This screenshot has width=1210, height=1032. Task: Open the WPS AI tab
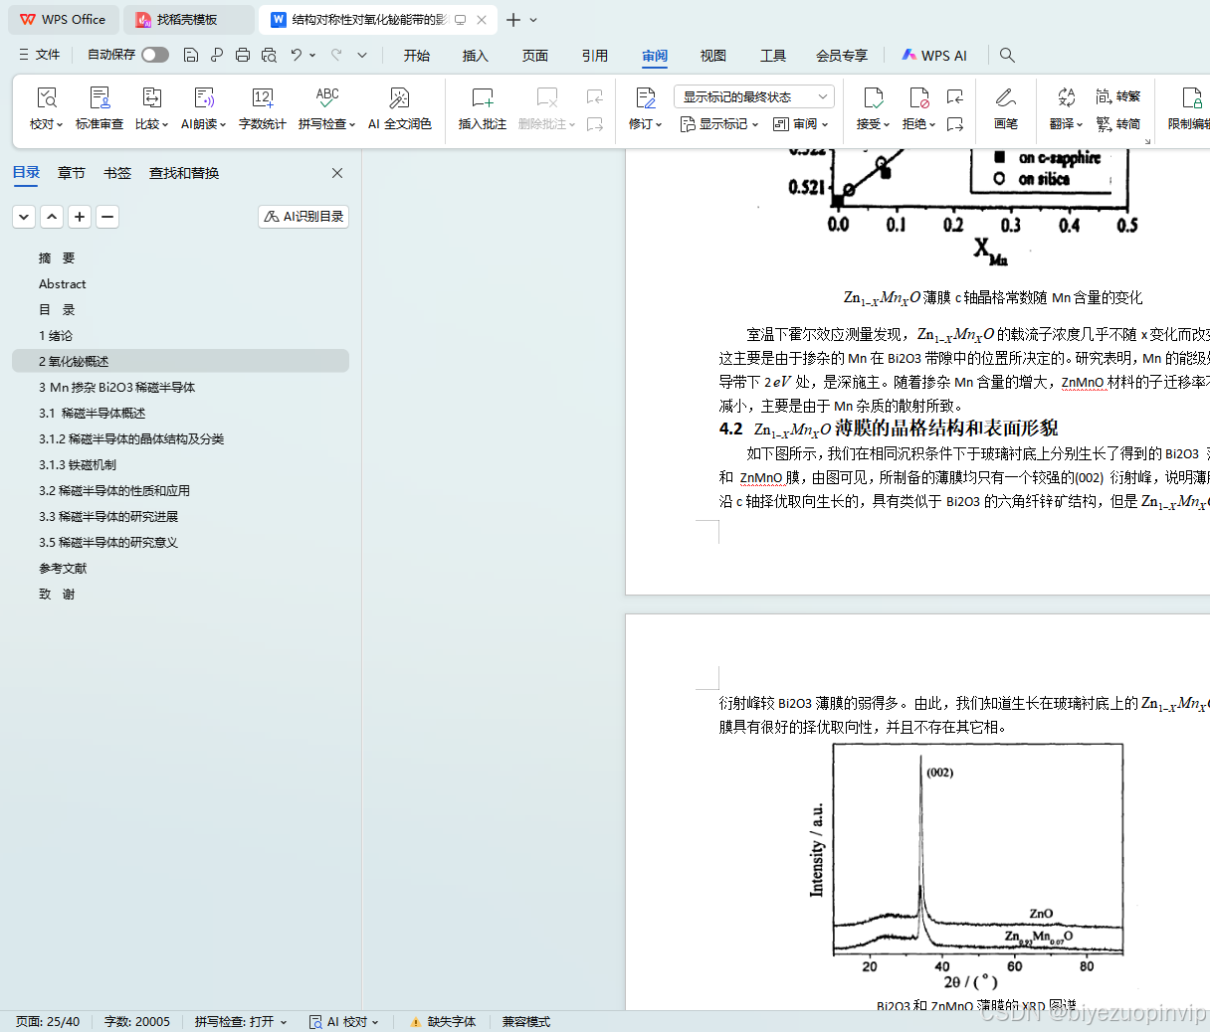pos(934,56)
